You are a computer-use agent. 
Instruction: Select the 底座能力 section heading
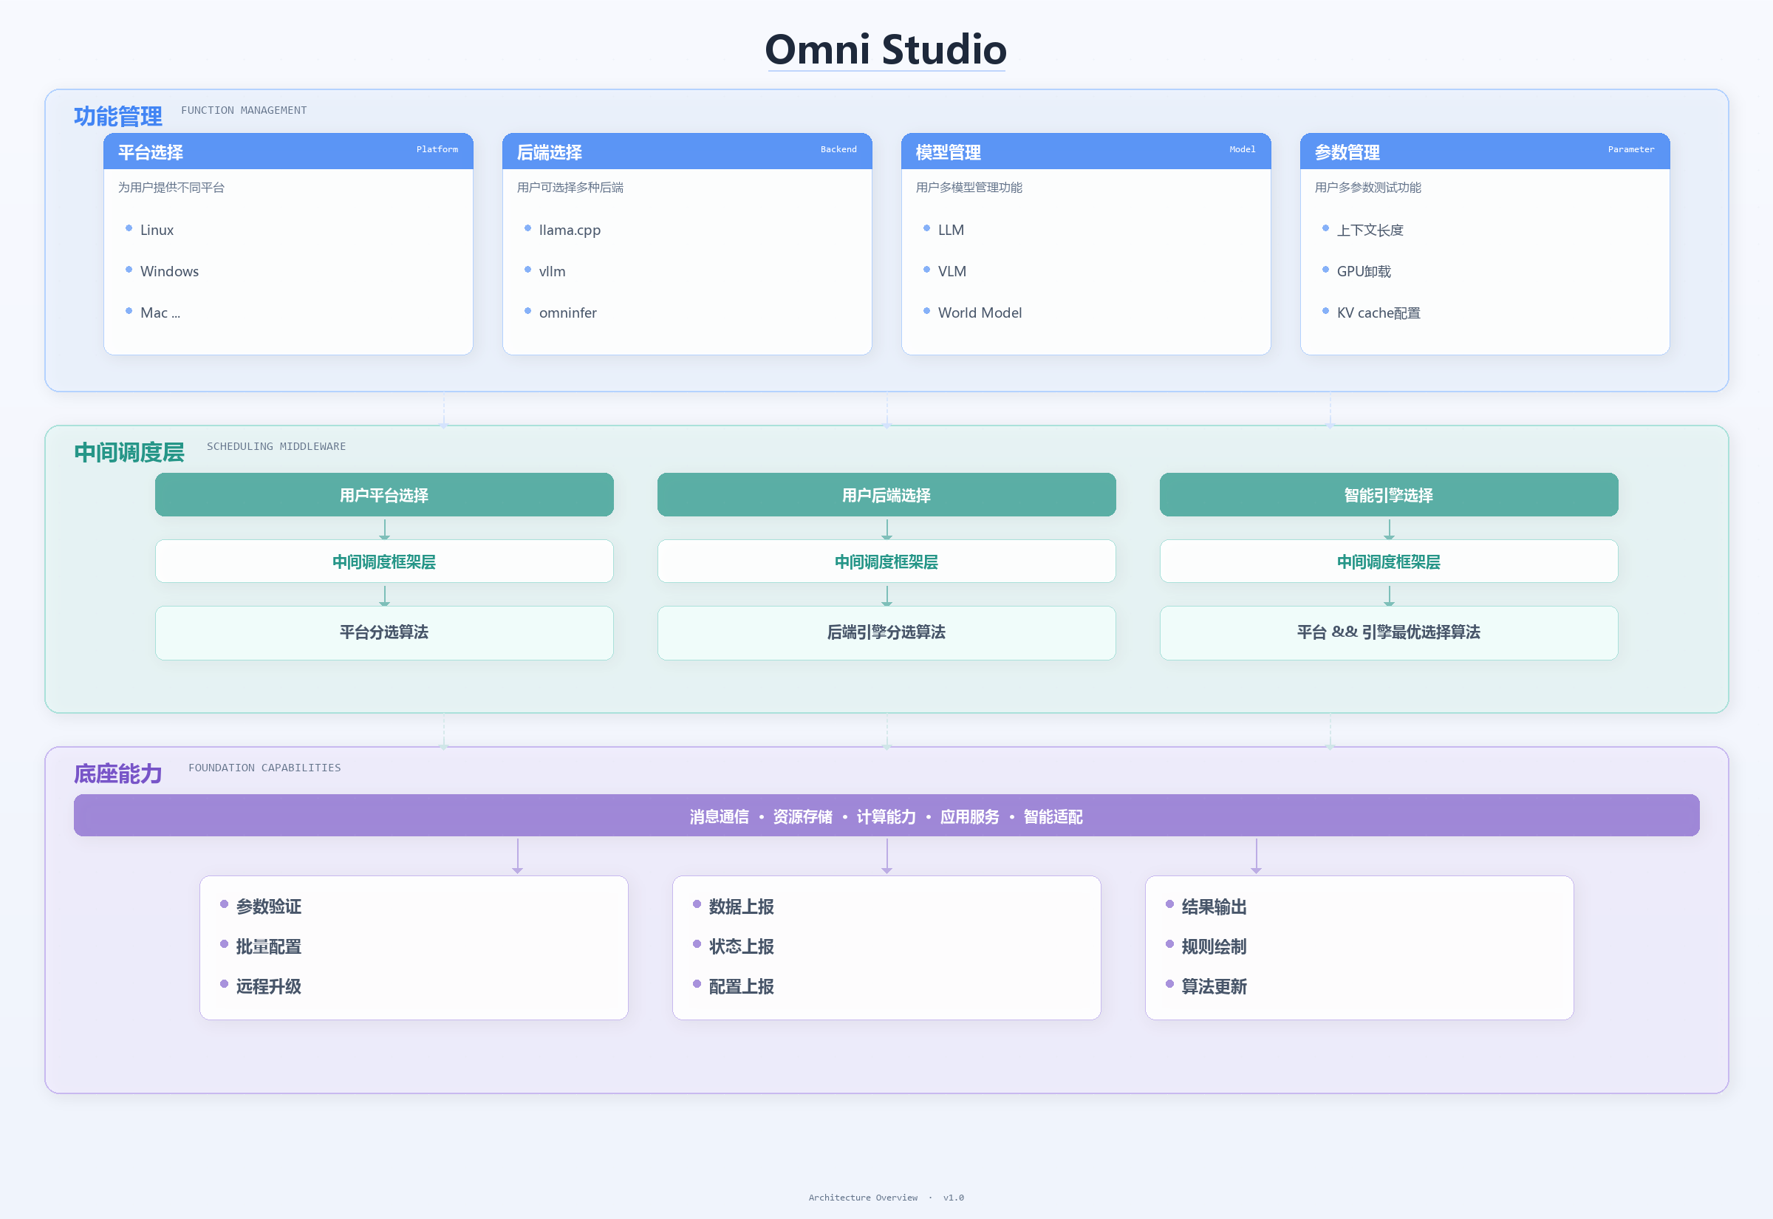point(118,774)
